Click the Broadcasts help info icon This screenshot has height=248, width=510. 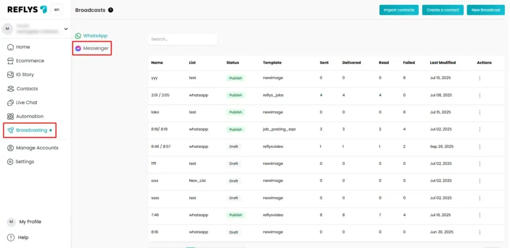111,10
